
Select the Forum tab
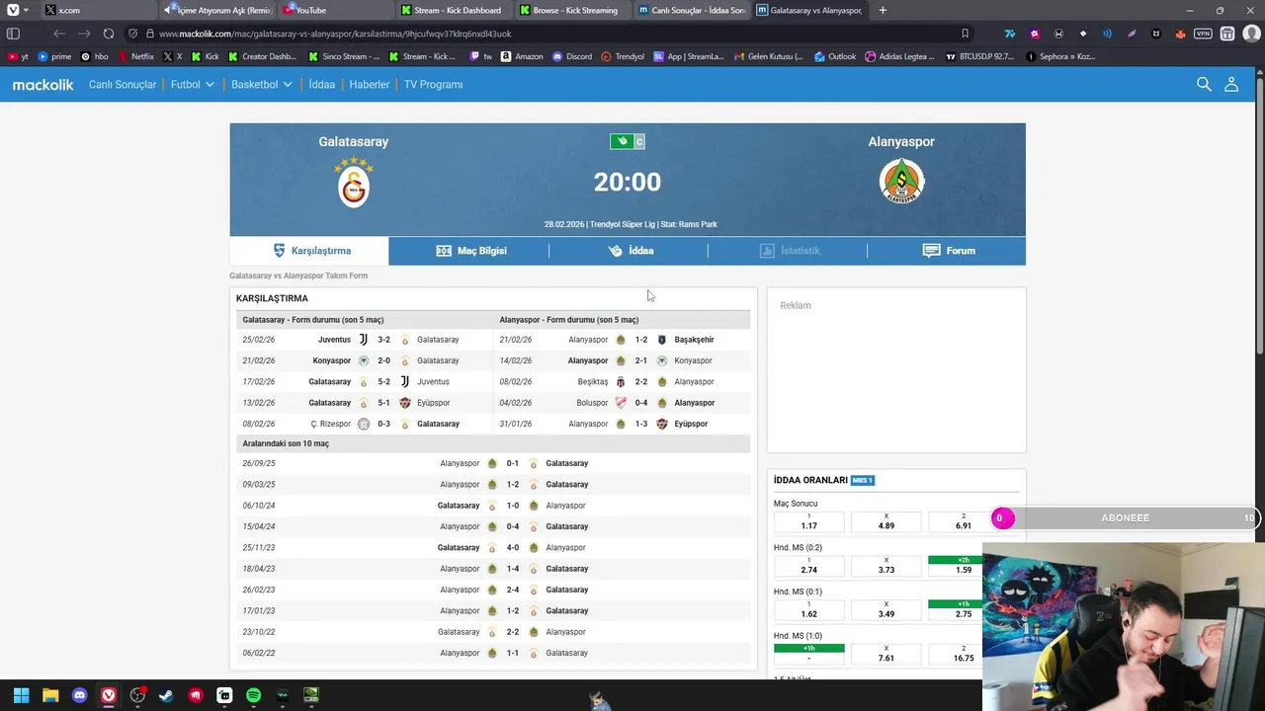pyautogui.click(x=947, y=251)
